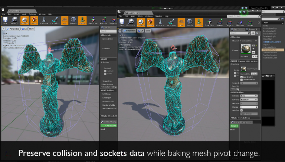
Task: Click Show button in right viewport toolbar
Action: (x=148, y=31)
